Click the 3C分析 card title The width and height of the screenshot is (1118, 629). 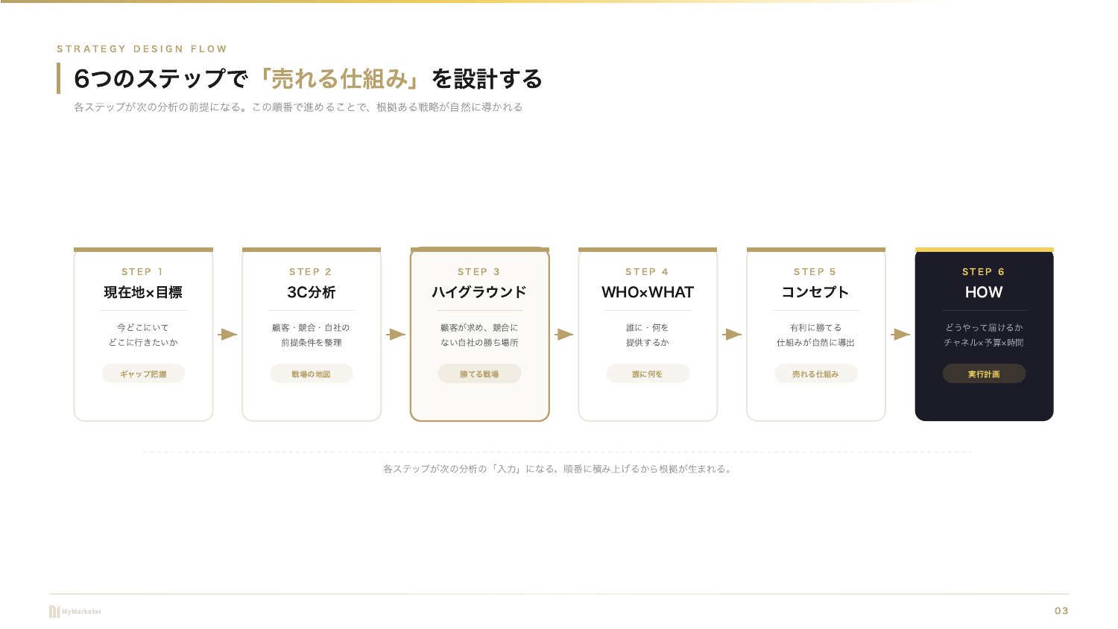[x=312, y=292]
